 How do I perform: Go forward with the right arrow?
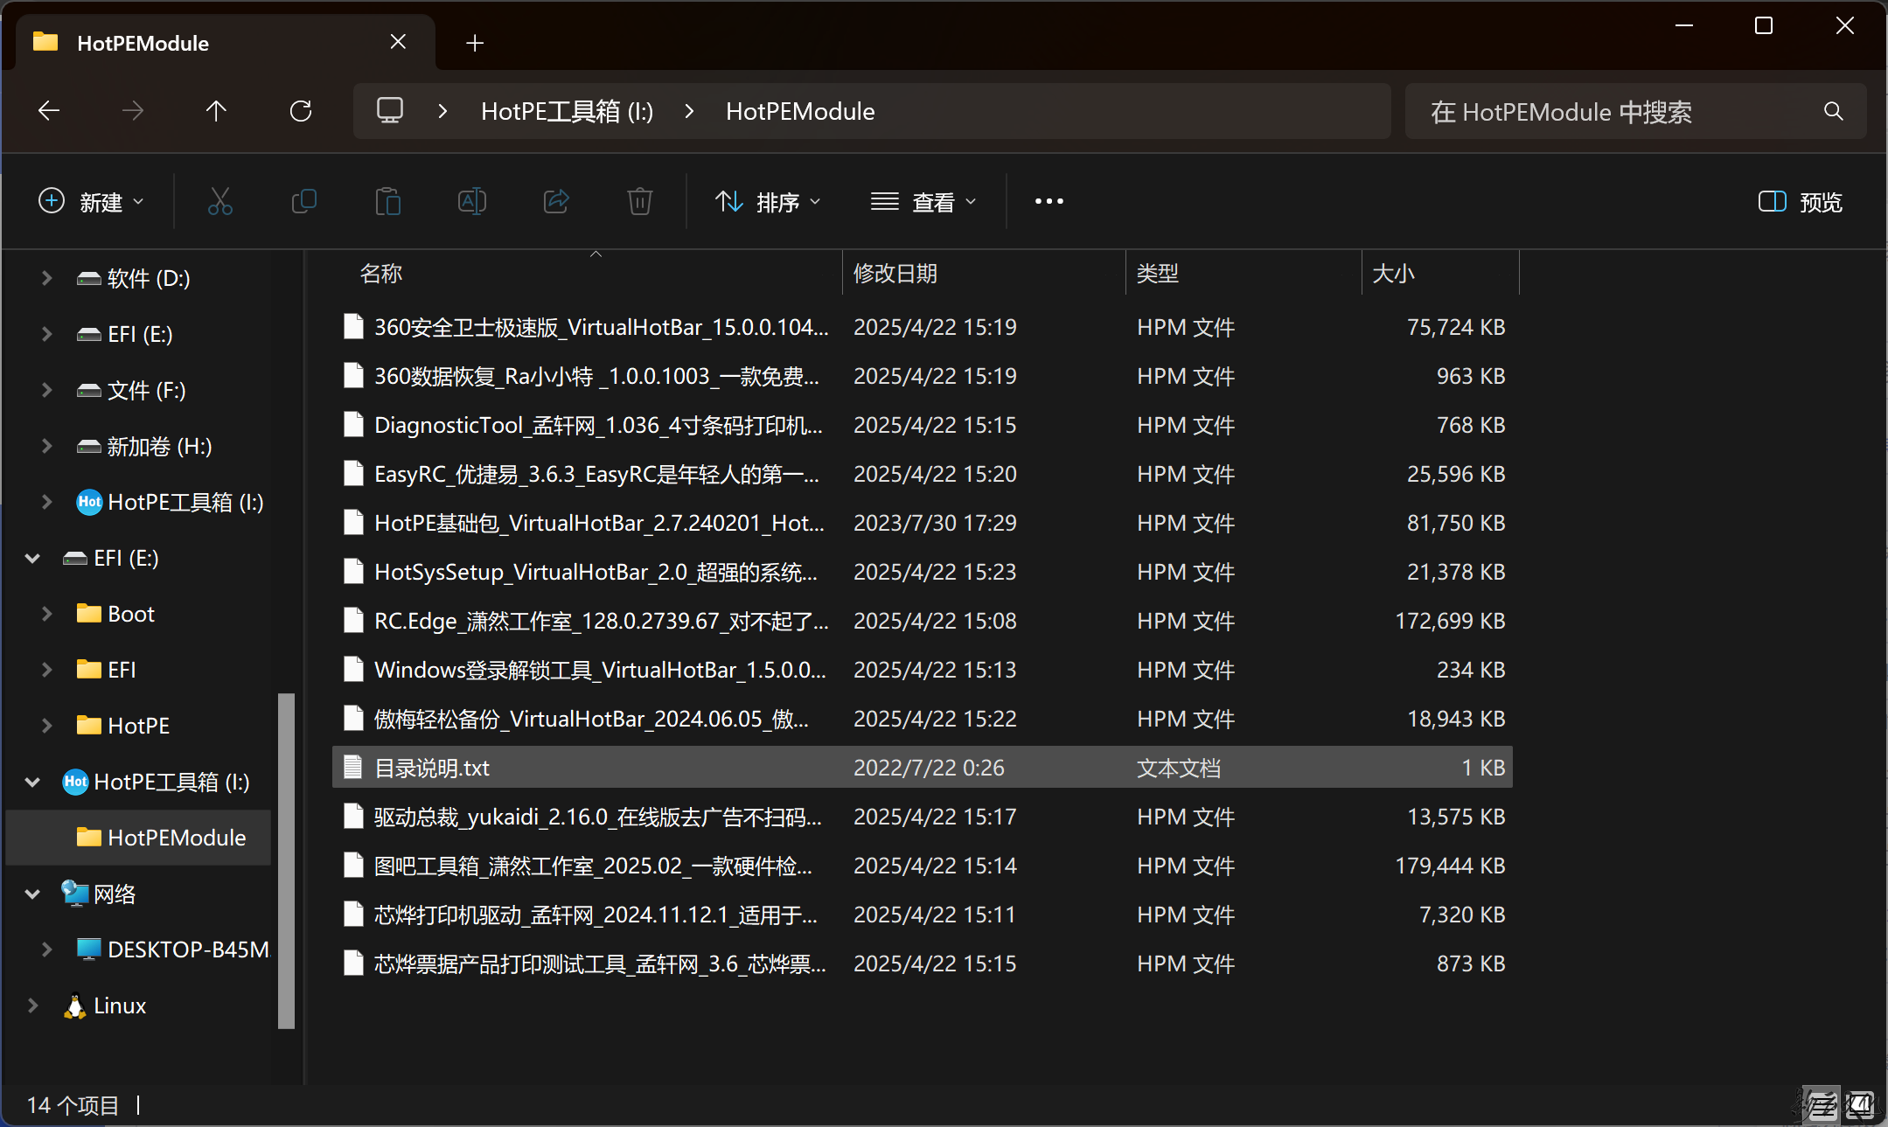(133, 111)
